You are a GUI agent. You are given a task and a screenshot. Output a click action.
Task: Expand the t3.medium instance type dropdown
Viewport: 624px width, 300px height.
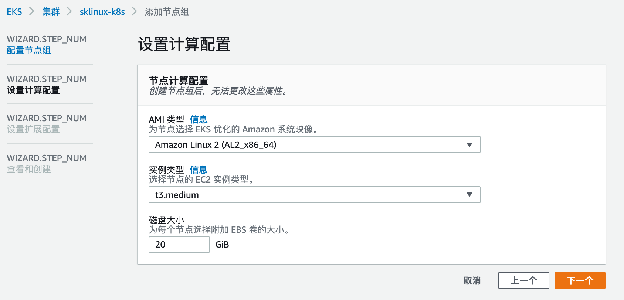(307, 195)
